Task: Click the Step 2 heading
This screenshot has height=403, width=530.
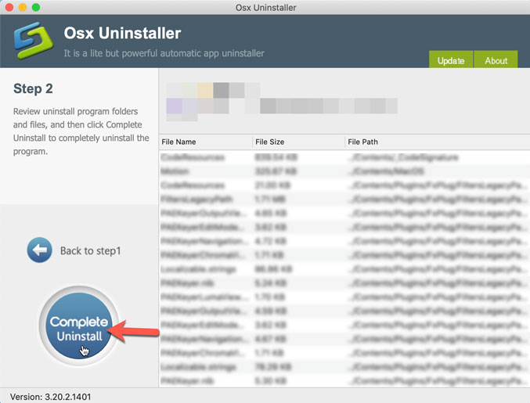Action: point(34,89)
